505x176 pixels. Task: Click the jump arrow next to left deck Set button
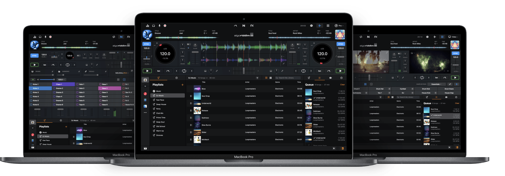[x=168, y=71]
